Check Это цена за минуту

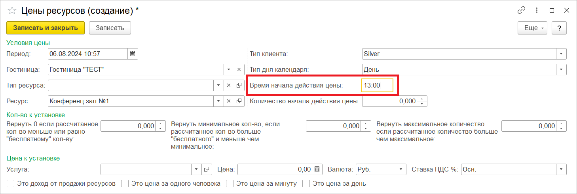click(230, 183)
